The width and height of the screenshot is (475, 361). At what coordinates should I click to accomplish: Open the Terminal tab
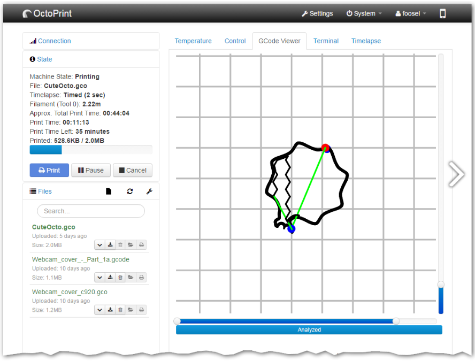[326, 41]
